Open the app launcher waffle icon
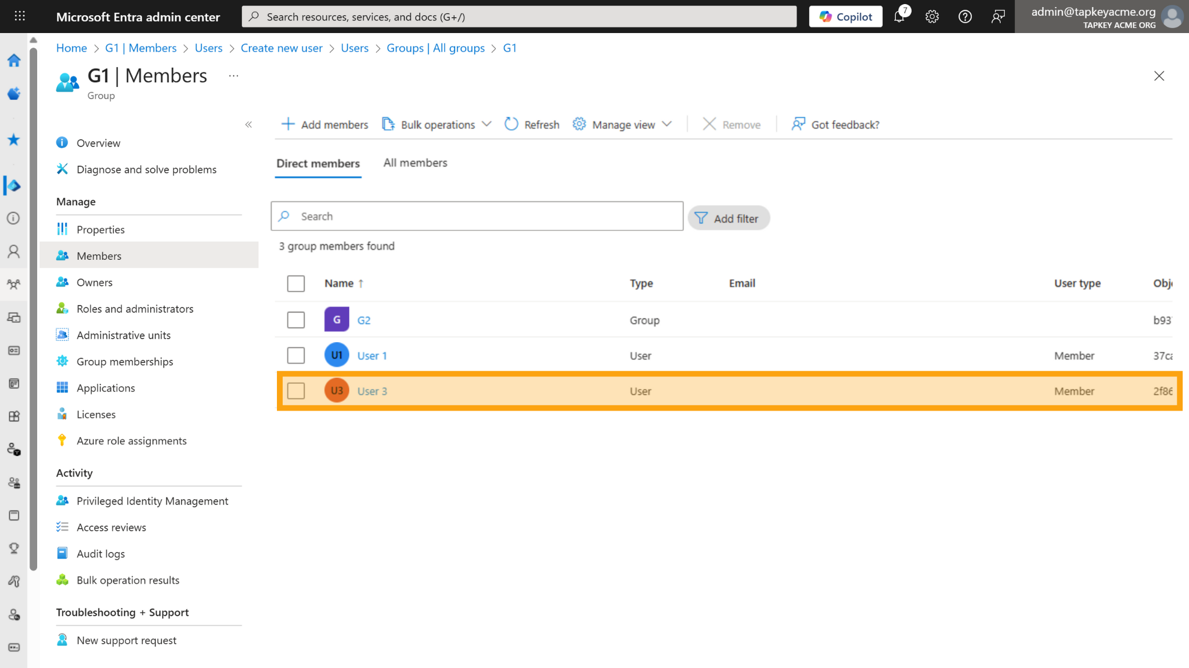1189x668 pixels. [x=20, y=16]
